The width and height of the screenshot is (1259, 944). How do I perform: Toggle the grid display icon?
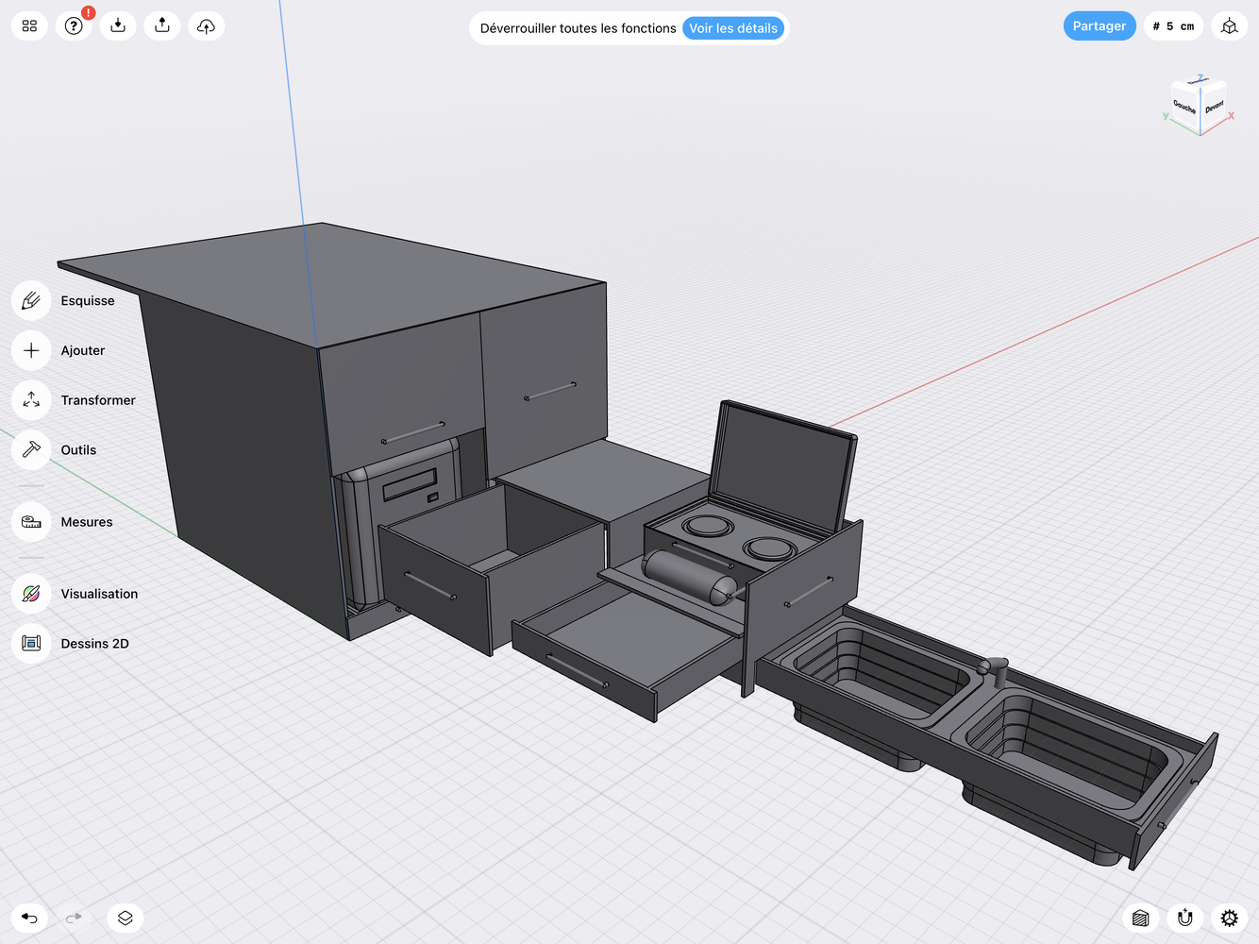tap(1140, 918)
